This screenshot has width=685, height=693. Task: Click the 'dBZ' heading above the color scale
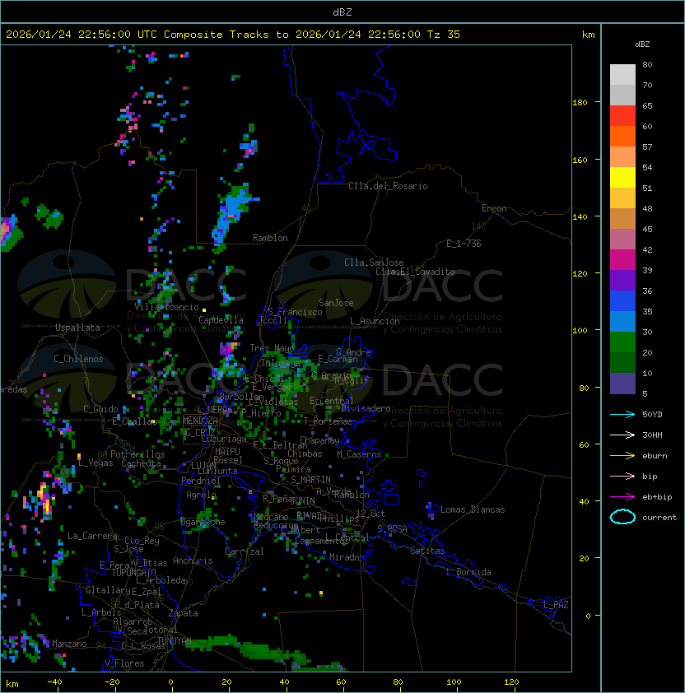click(642, 44)
